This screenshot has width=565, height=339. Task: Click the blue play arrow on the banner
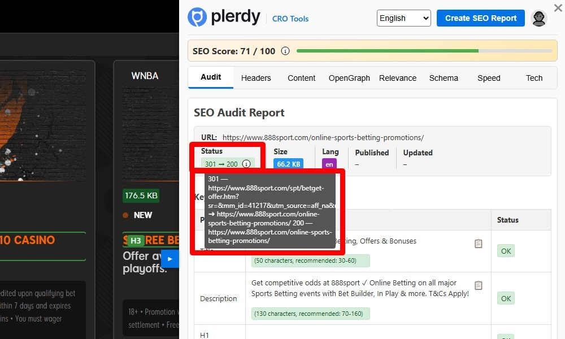point(171,259)
